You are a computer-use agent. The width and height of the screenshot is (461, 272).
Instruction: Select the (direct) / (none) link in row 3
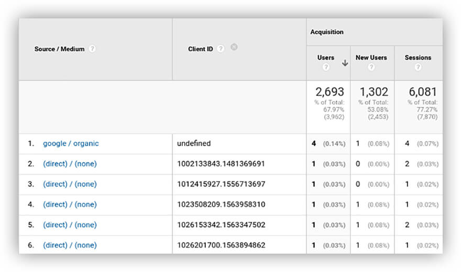(x=70, y=184)
